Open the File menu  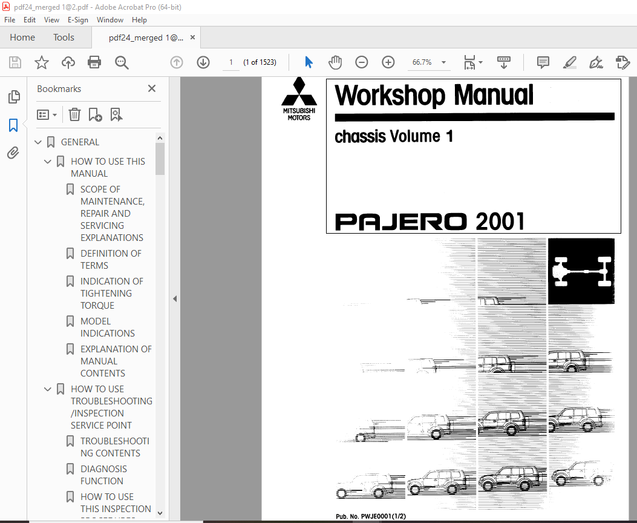click(x=10, y=20)
